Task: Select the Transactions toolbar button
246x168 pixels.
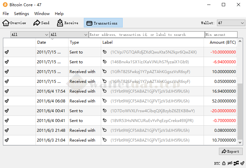Action: [103, 23]
